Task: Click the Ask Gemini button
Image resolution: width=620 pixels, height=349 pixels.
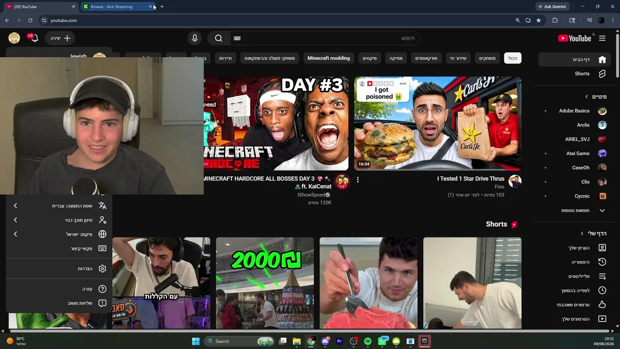Action: (x=552, y=7)
